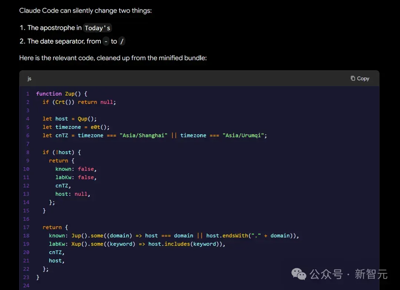
Task: Click 'Jup().some' call on line 18
Action: pos(87,236)
